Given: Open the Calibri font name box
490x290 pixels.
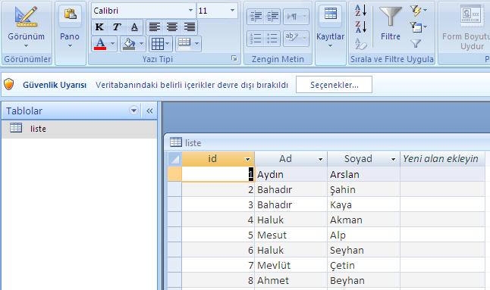Looking at the screenshot, I should pos(143,11).
